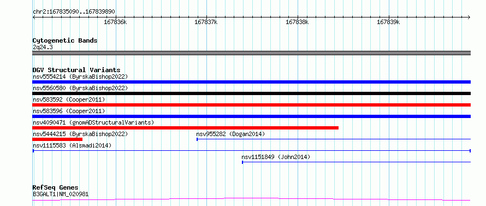Click the nsv5560580 (ByrskaBishop2022) label

tap(80, 88)
